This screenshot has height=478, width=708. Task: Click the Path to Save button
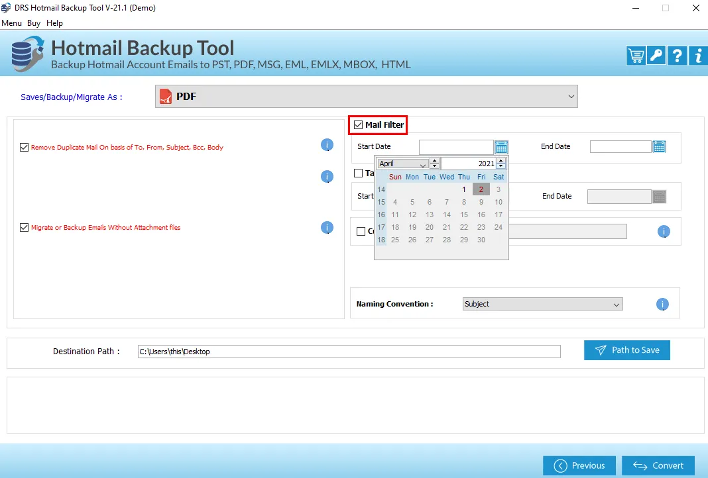[626, 350]
